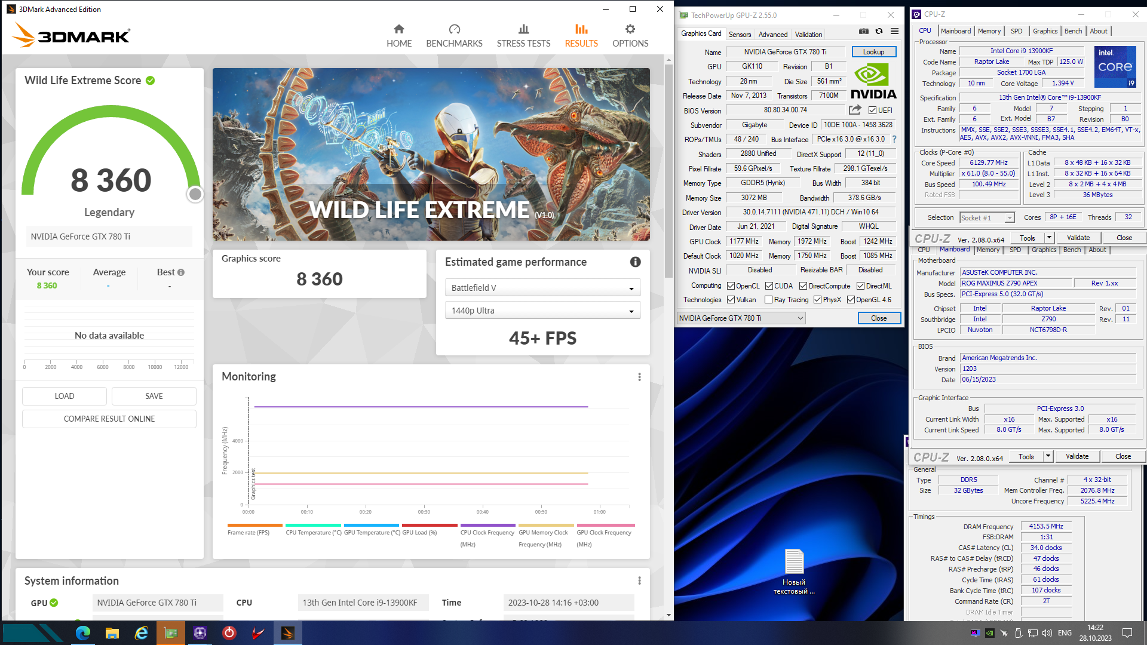1147x645 pixels.
Task: Toggle the CUDA checkbox in GPU-Z
Action: tap(769, 286)
